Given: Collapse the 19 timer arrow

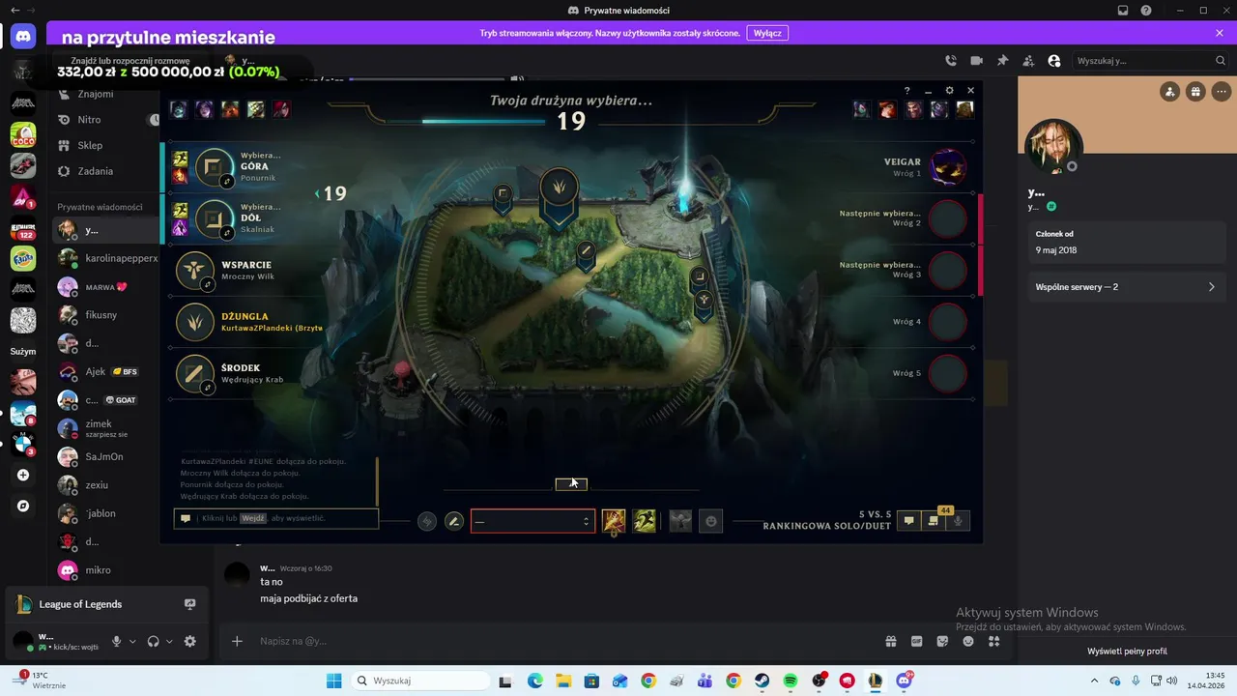Looking at the screenshot, I should coord(317,193).
